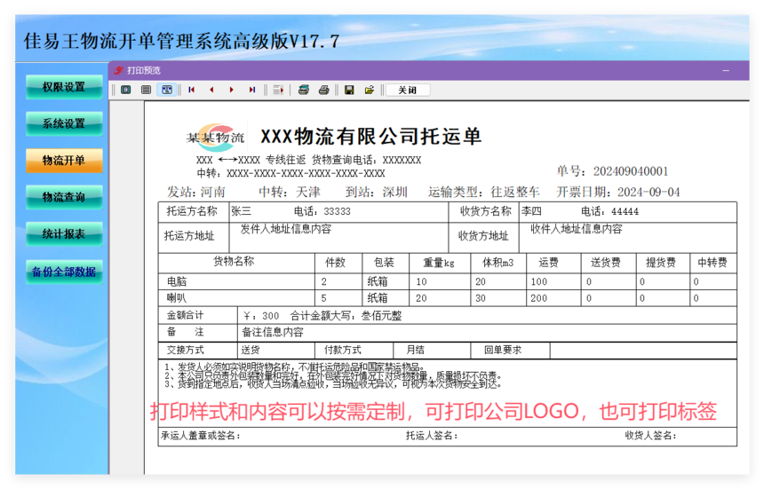Jump to the last page
Image resolution: width=764 pixels, height=489 pixels.
pos(252,90)
